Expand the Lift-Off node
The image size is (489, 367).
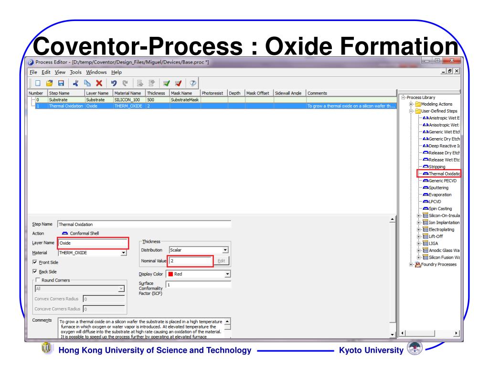419,237
